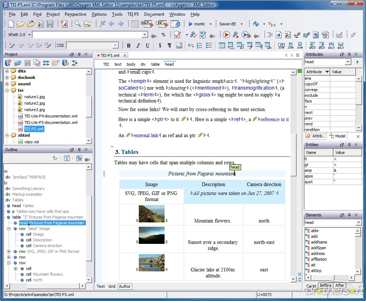Screen dimensions: 366x301
Task: Select the Mountain flowers image thumbnail
Action: [151, 214]
